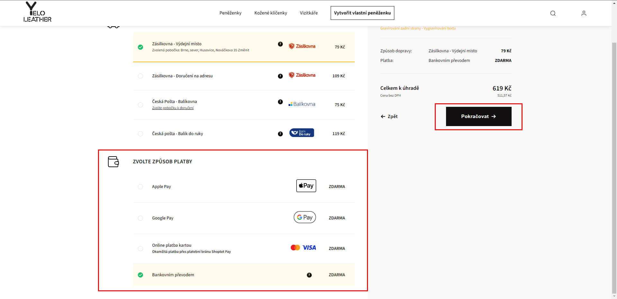The width and height of the screenshot is (617, 299).
Task: Click the Google Pay logo
Action: click(x=305, y=217)
